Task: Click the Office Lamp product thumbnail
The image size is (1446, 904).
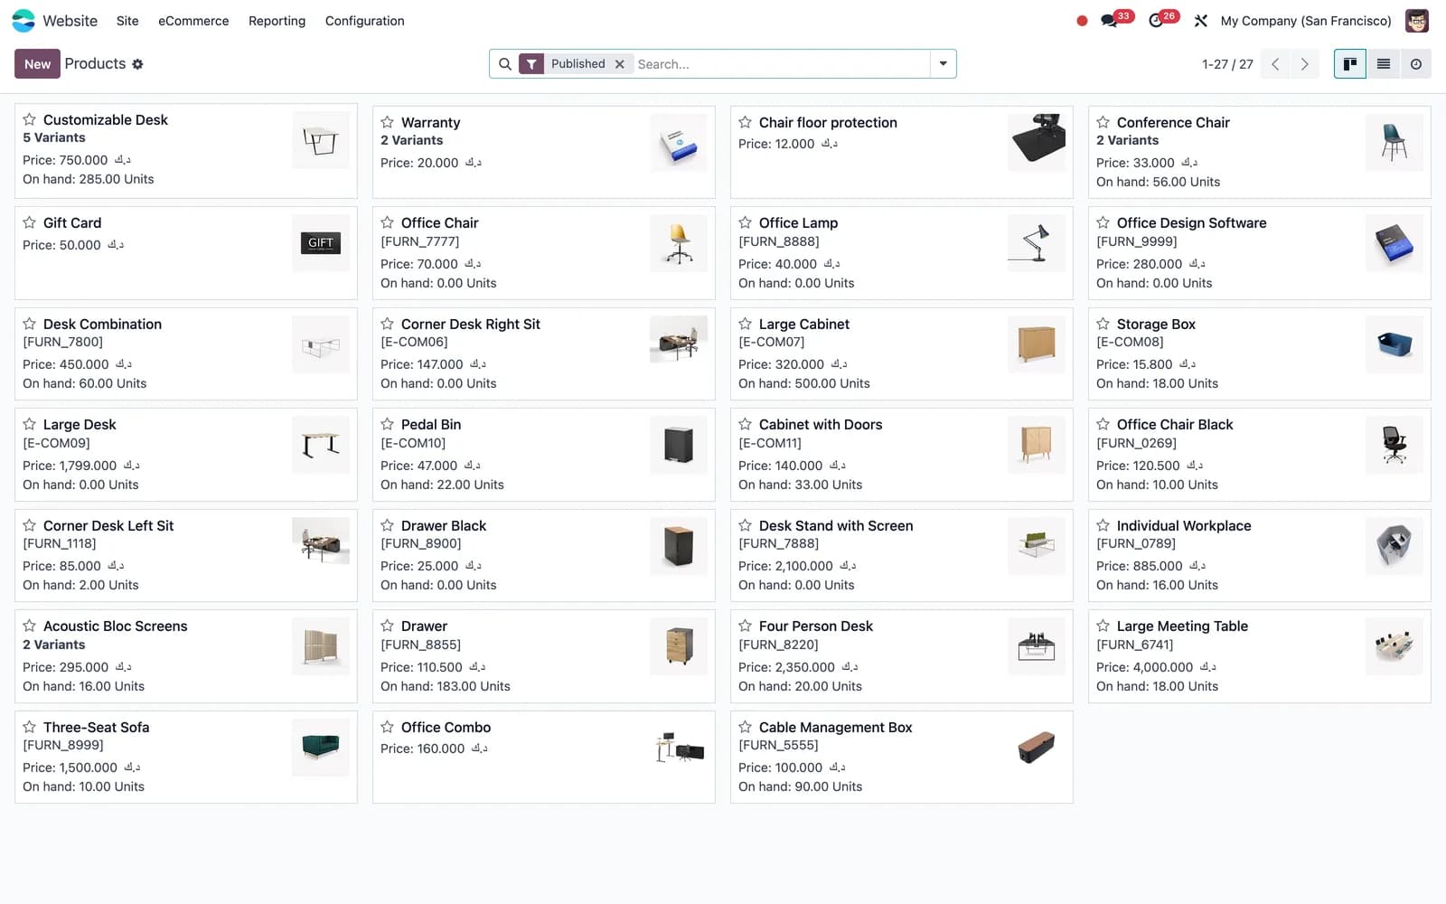Action: (1037, 243)
